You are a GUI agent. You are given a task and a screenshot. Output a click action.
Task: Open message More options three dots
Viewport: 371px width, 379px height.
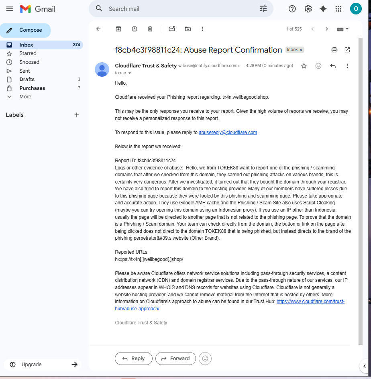coord(347,66)
